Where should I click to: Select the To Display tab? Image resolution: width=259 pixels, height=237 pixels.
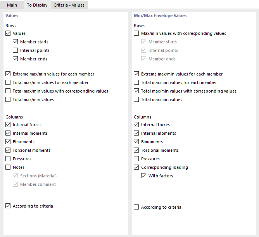(x=37, y=5)
